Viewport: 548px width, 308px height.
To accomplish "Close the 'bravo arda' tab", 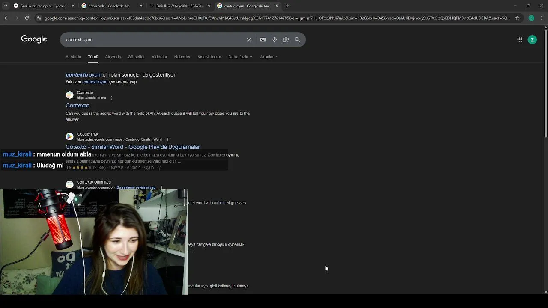I will pos(141,6).
